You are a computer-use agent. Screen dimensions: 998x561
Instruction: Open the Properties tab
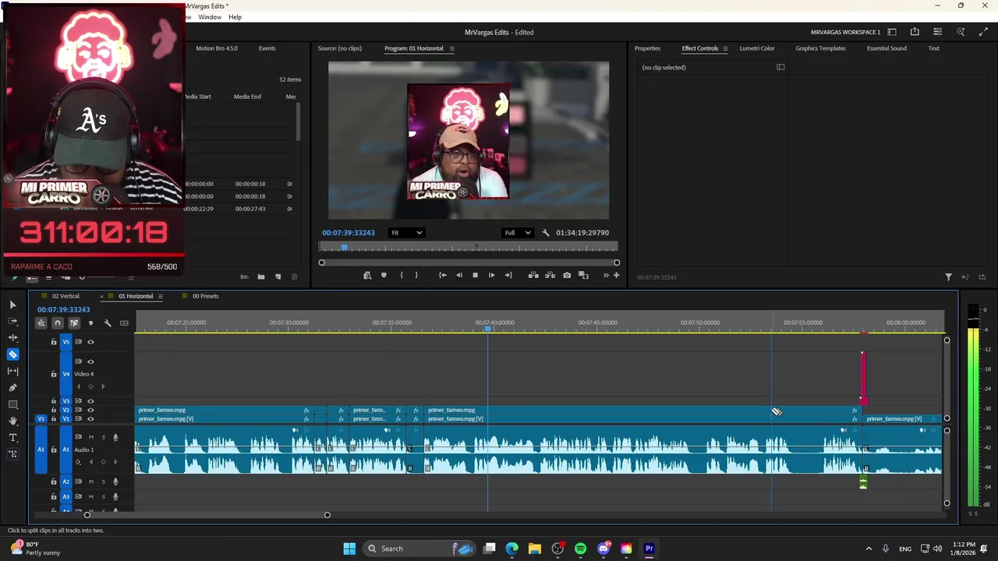(x=647, y=48)
